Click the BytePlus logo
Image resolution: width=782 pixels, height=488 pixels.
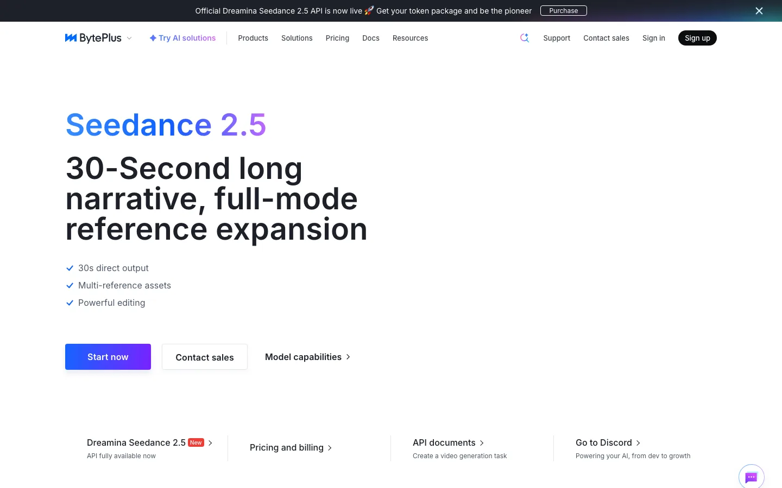pos(93,38)
